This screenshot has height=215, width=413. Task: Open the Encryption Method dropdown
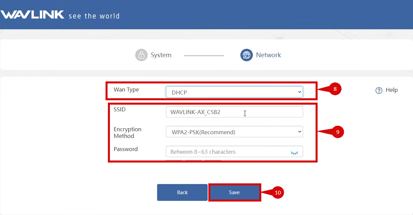point(234,132)
